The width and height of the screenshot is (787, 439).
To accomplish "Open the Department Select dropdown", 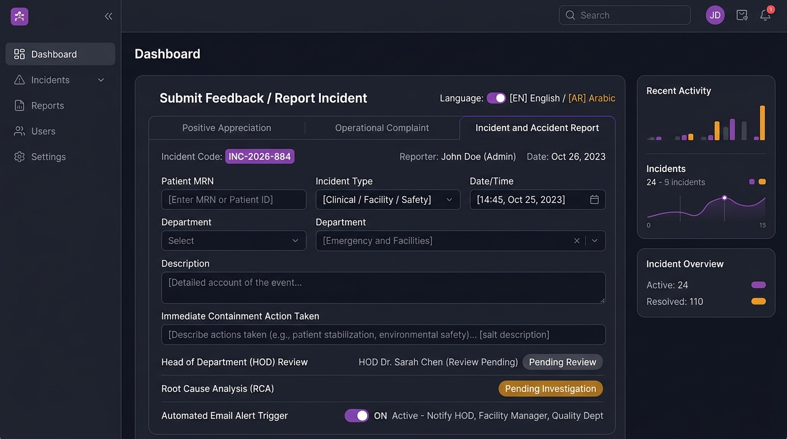I will pyautogui.click(x=233, y=241).
